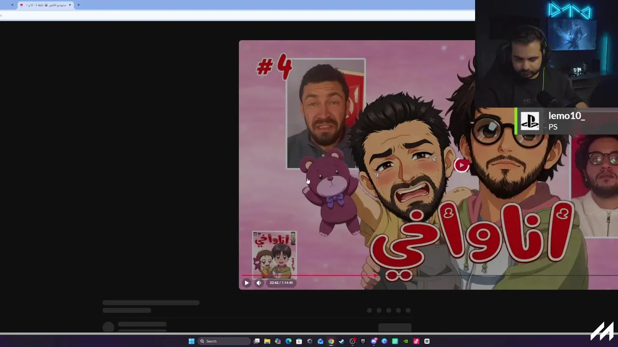Click the browser address bar
Image resolution: width=618 pixels, height=347 pixels.
[237, 15]
